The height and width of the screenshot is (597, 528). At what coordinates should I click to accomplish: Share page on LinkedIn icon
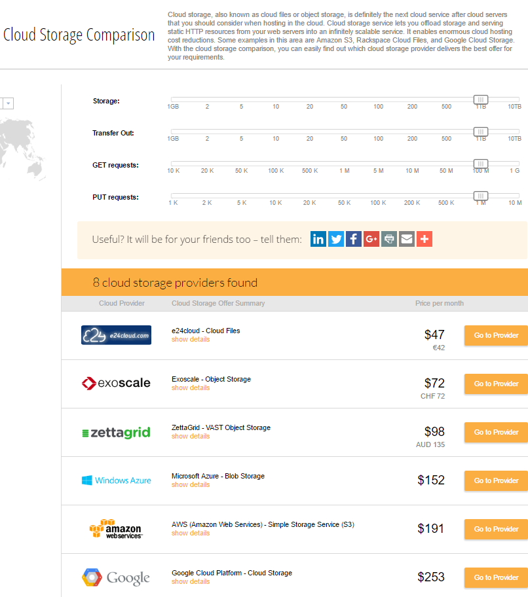(x=318, y=239)
